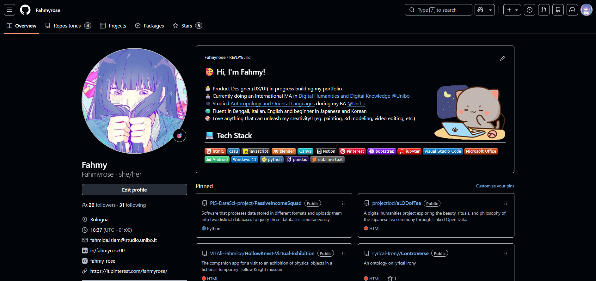Image resolution: width=596 pixels, height=281 pixels.
Task: Click Customize your pins
Action: pos(495,186)
